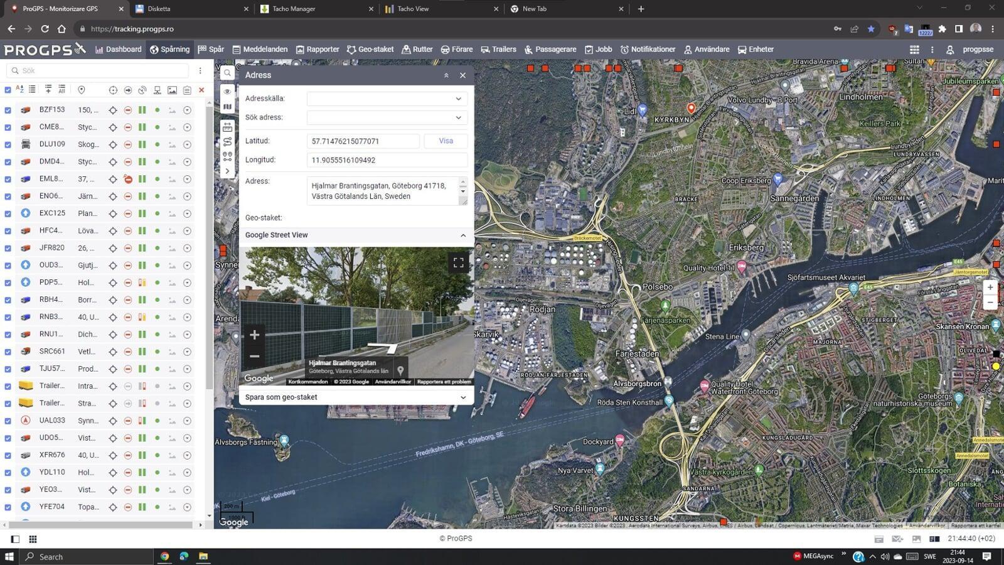Toggle the select-all vehicles checkbox
This screenshot has height=565, width=1004.
click(x=8, y=90)
